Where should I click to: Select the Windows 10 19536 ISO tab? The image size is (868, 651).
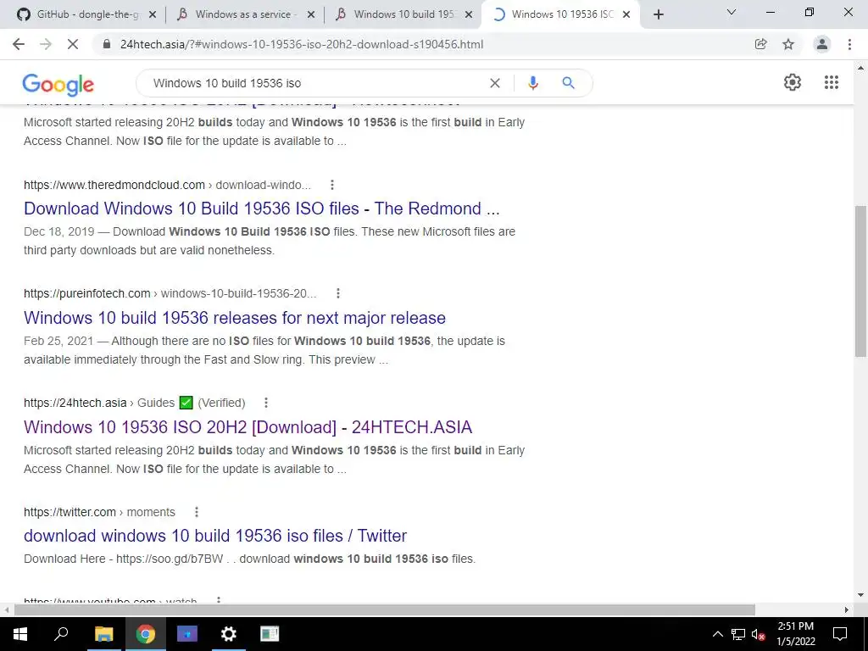(x=562, y=14)
